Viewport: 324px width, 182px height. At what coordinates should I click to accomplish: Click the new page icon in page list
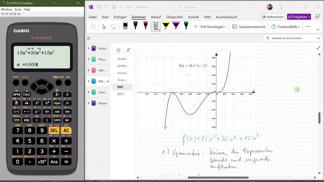tap(118, 50)
